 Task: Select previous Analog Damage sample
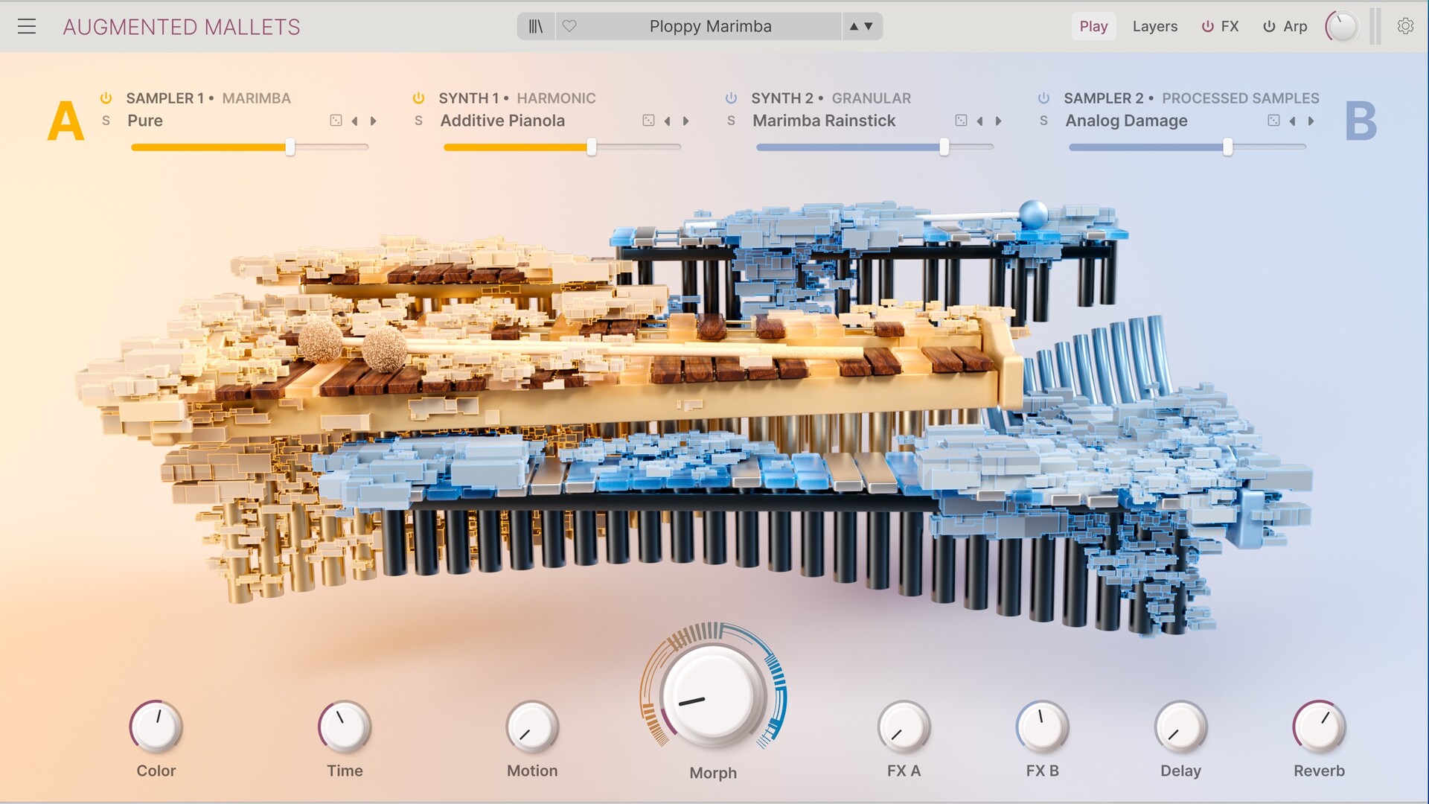click(x=1292, y=121)
